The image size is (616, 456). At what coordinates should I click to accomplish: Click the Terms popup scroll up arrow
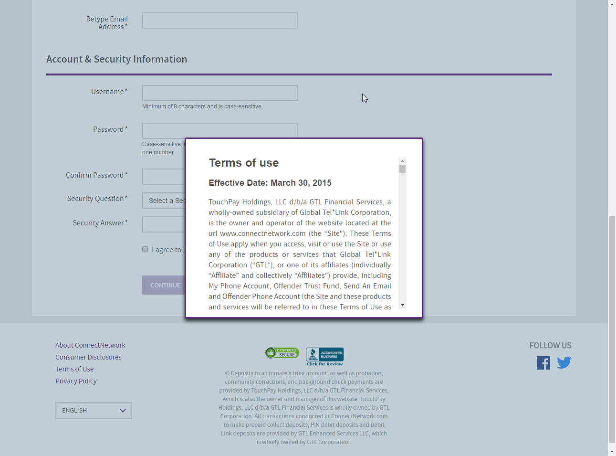(x=402, y=161)
